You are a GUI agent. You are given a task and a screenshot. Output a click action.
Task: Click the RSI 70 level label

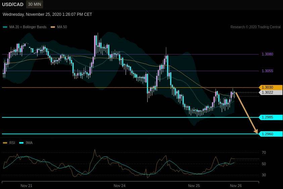click(x=264, y=153)
